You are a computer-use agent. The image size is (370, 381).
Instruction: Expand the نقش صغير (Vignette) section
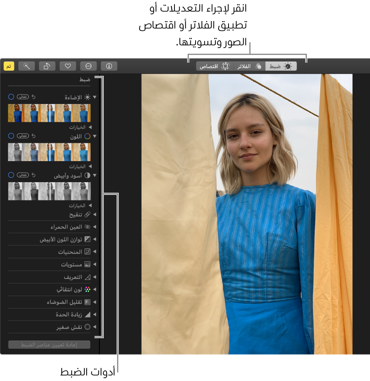click(x=95, y=327)
